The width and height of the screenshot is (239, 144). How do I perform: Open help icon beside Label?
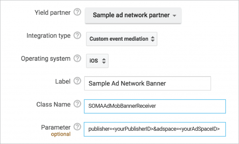point(77,81)
